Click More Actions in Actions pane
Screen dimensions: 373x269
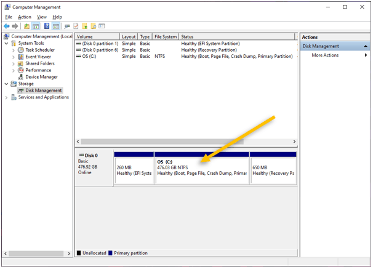click(325, 55)
